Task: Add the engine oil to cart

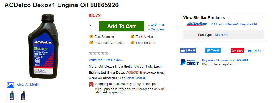Action: (x=122, y=26)
